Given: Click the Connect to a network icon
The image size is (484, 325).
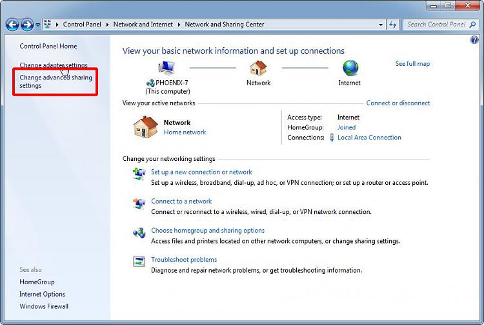Looking at the screenshot, I should 139,204.
